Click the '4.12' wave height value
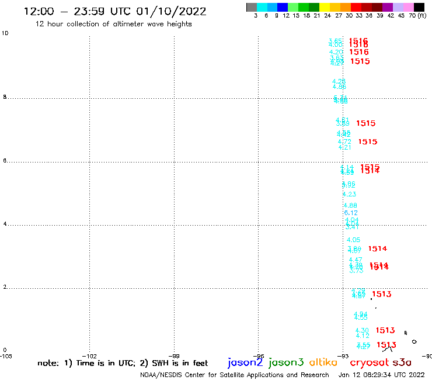The height and width of the screenshot is (380, 432). 363,336
